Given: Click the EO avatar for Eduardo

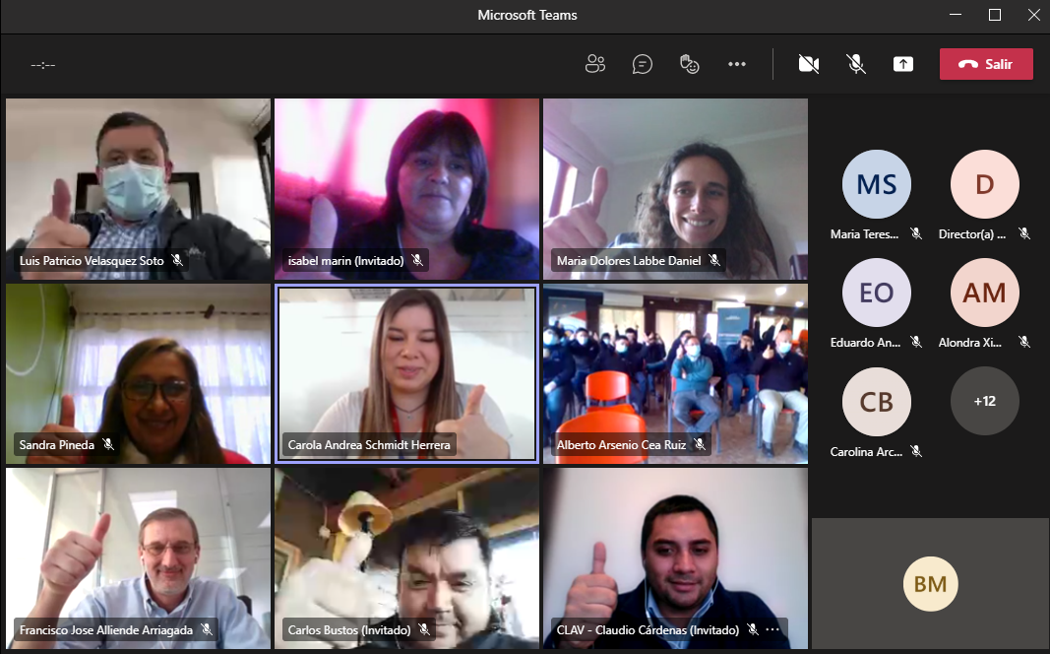Looking at the screenshot, I should tap(876, 293).
